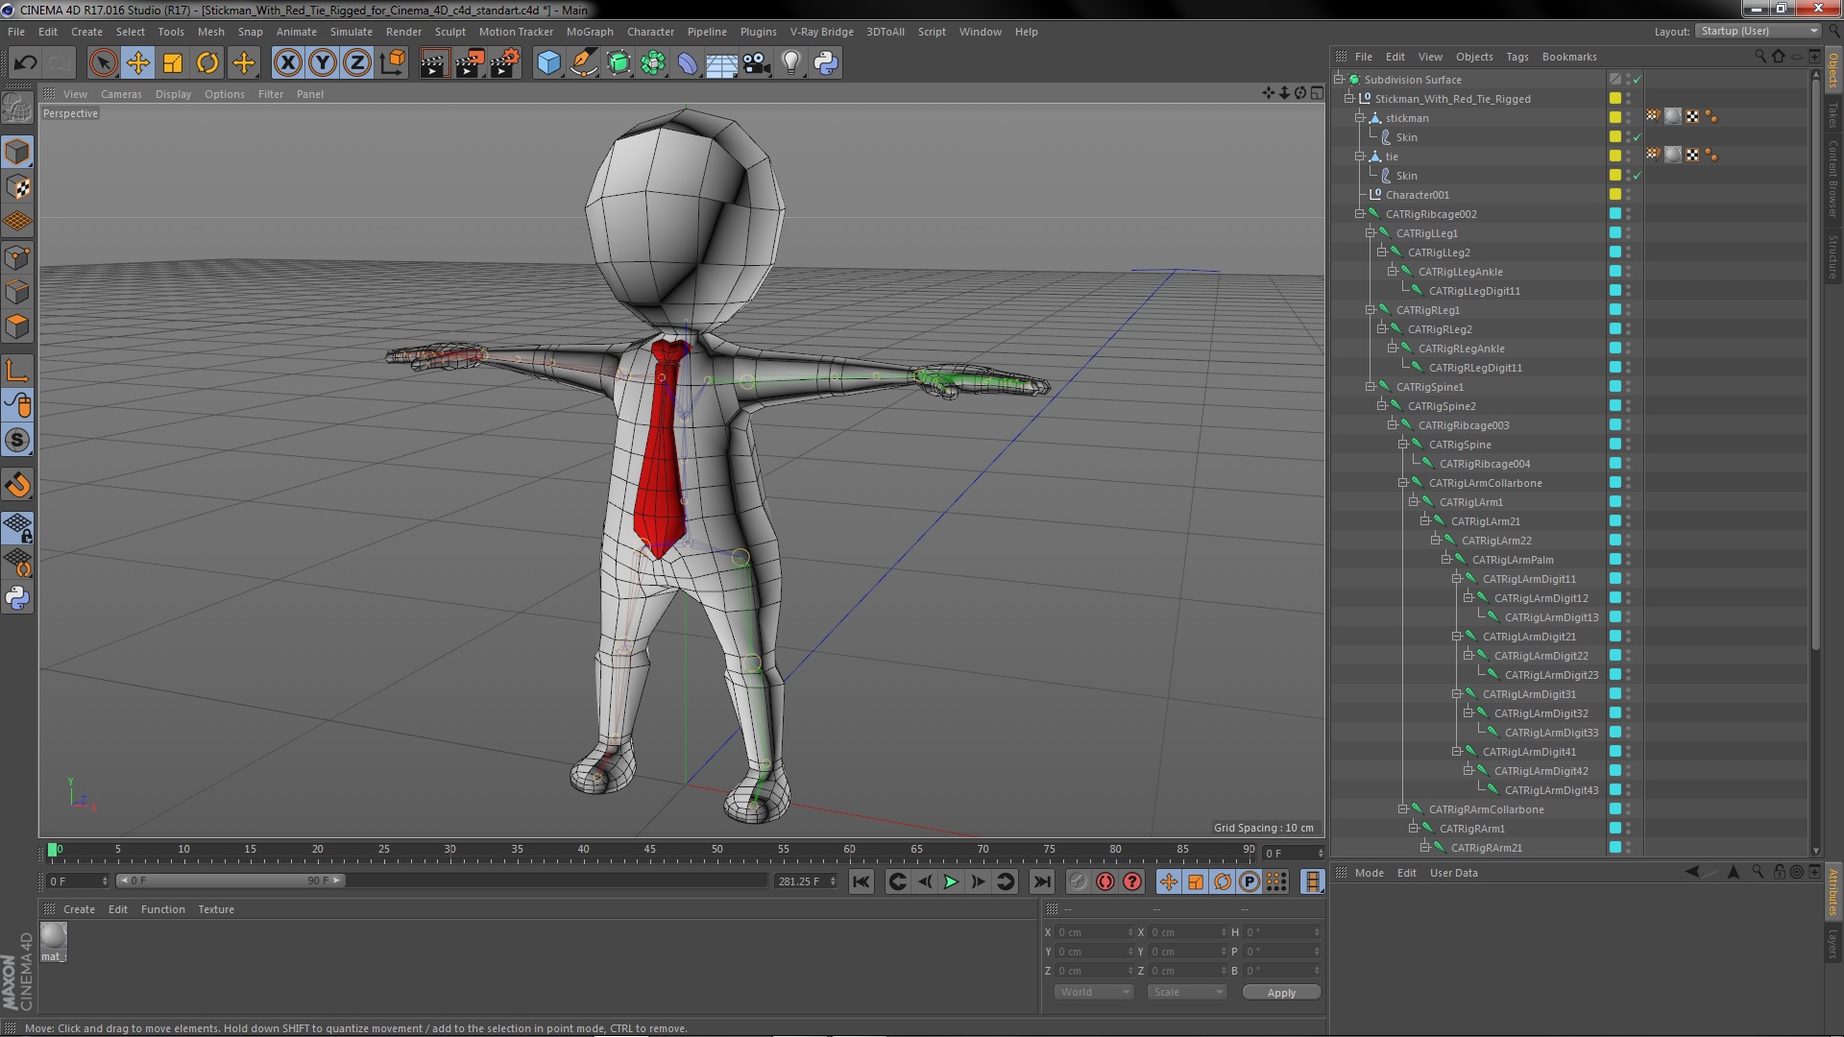1844x1037 pixels.
Task: Add a Camera object
Action: (756, 63)
